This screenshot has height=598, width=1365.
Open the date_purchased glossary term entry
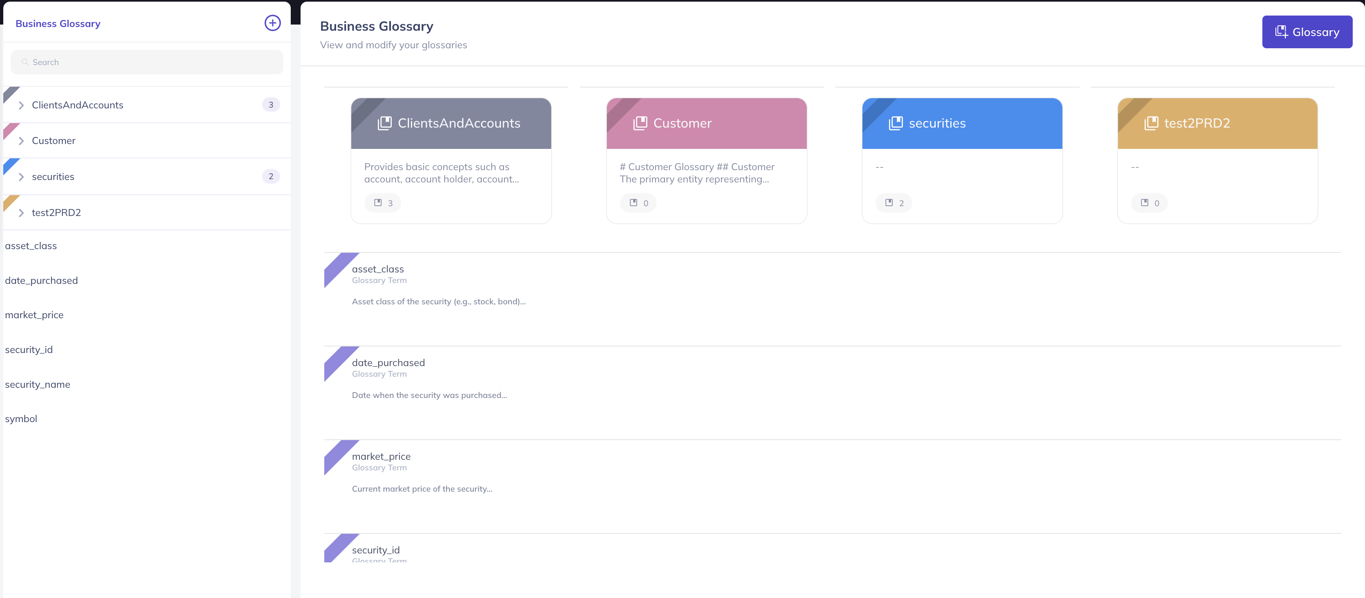(388, 363)
